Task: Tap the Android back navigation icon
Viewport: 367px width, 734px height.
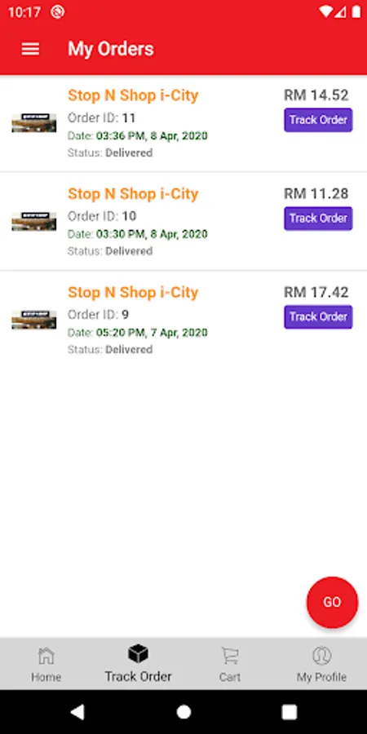Action: [77, 712]
